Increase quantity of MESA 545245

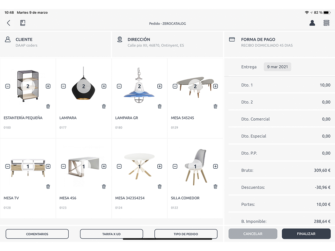215,86
